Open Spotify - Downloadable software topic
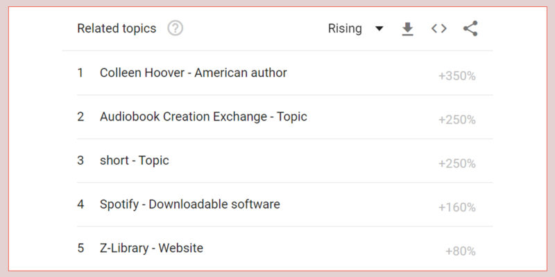 coord(189,204)
